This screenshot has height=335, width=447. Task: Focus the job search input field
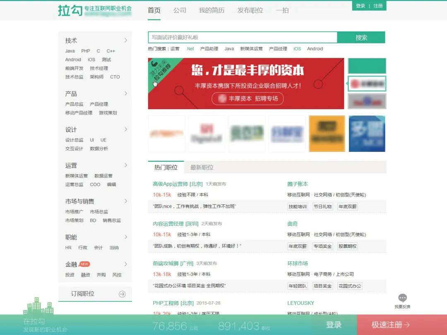tap(243, 37)
